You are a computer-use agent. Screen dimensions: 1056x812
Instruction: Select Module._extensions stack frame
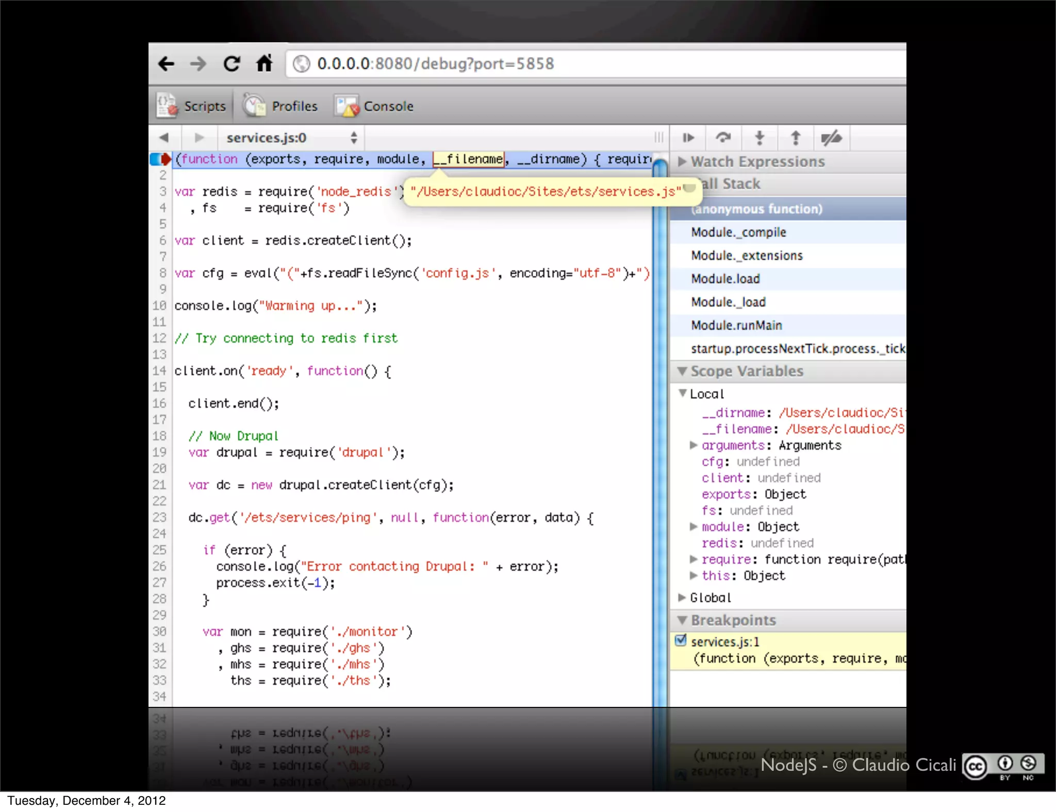pyautogui.click(x=788, y=256)
